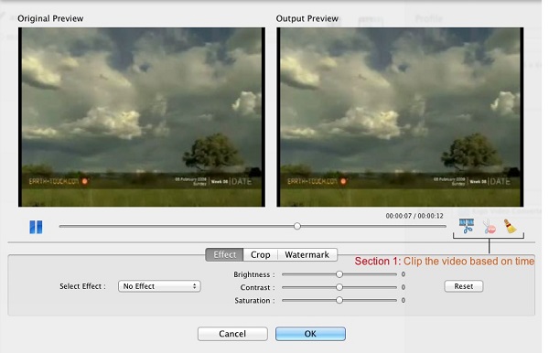Click the Contrast slider handle
The height and width of the screenshot is (353, 549).
pos(339,287)
